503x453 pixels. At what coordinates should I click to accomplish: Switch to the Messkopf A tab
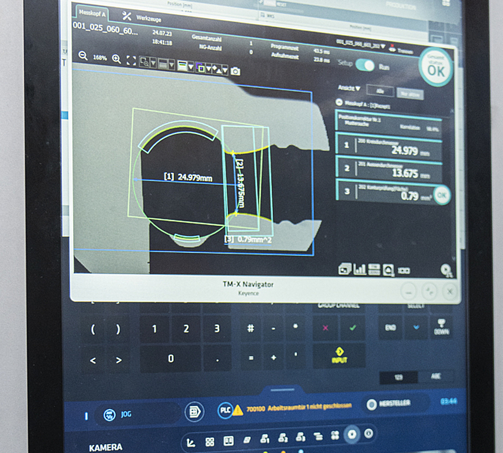(92, 13)
